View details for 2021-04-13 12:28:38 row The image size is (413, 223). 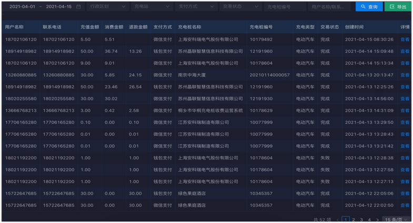point(405,158)
